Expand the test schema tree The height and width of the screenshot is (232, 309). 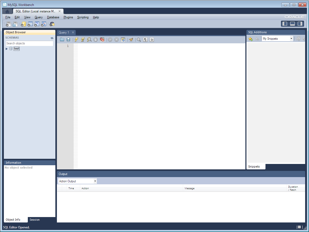[x=7, y=49]
